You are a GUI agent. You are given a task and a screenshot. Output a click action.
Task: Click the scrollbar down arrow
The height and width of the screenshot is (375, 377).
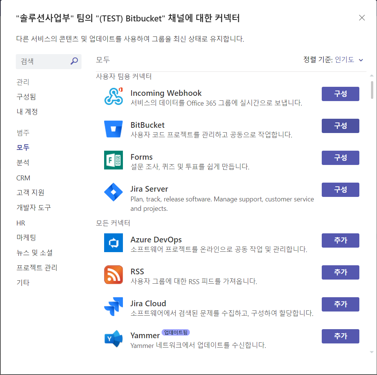372,352
